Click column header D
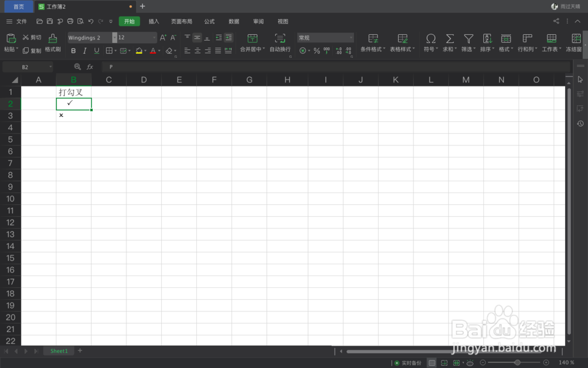 (143, 79)
